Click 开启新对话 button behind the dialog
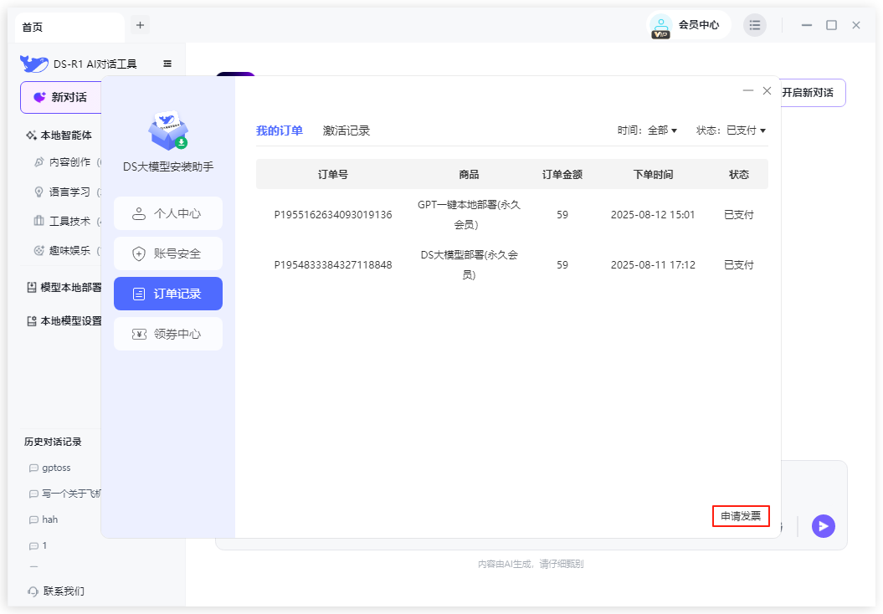Viewport: 883px width, 614px height. [813, 93]
